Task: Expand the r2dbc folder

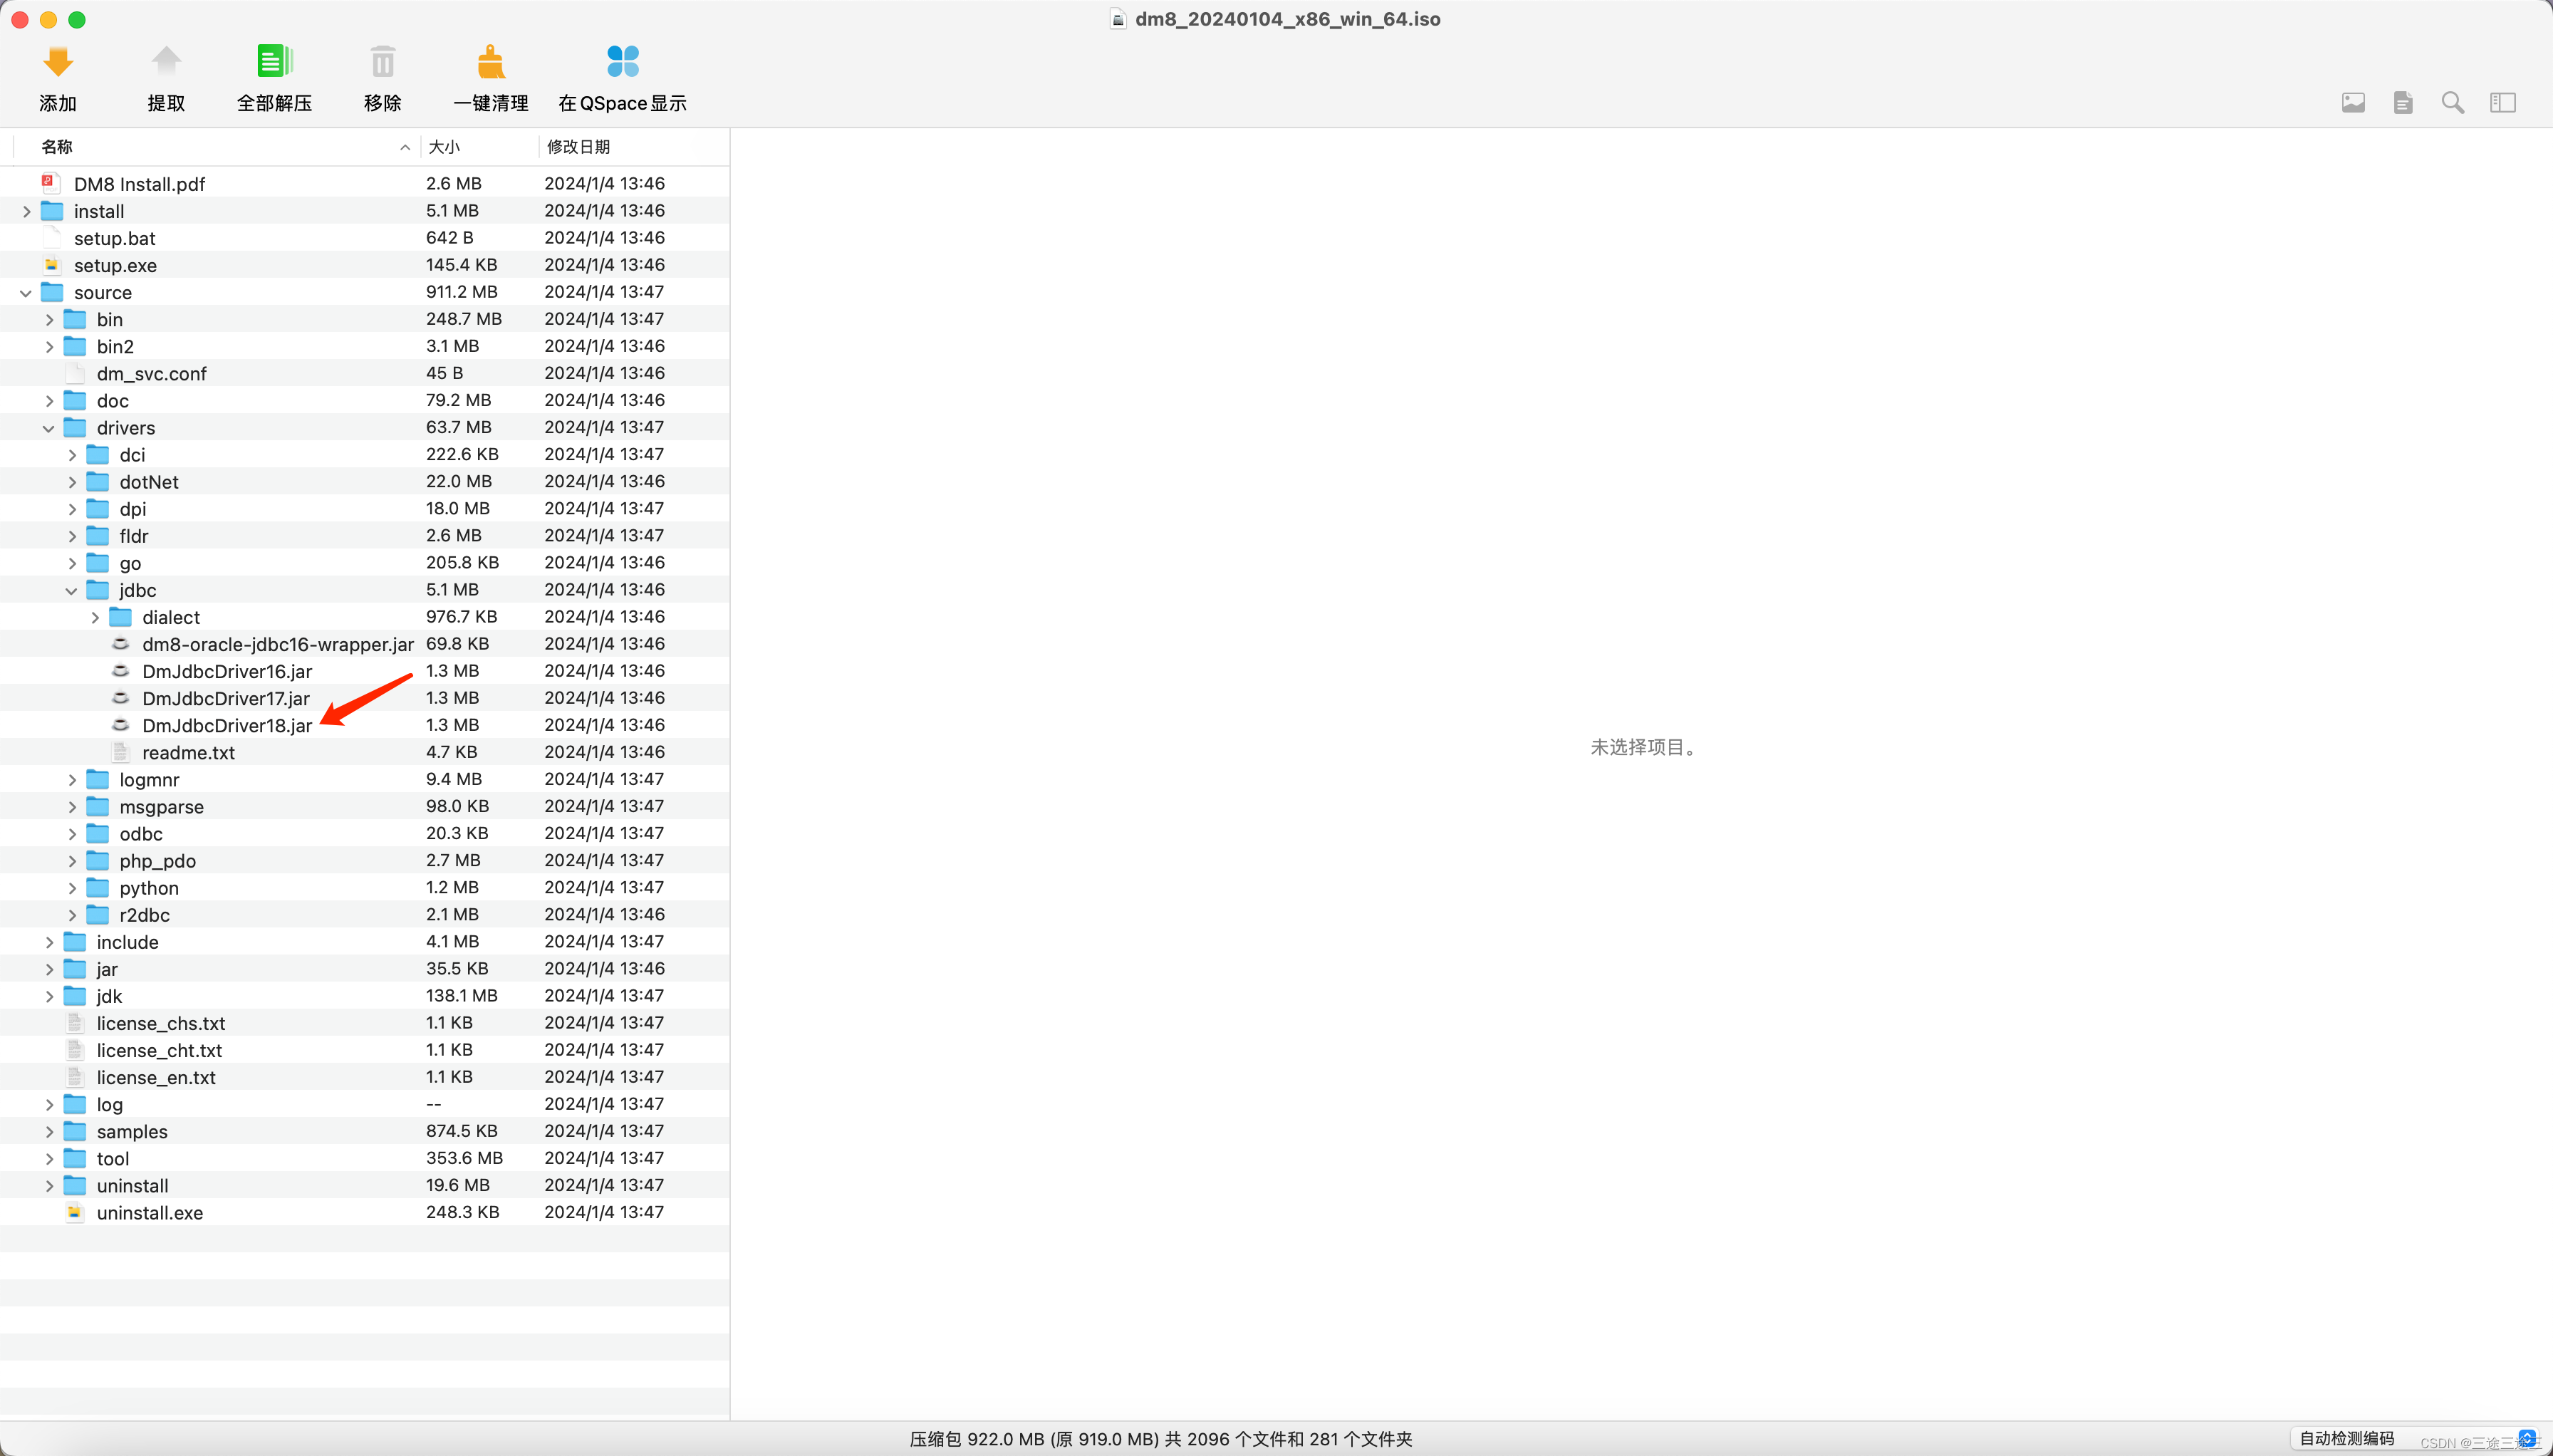Action: pos(72,914)
